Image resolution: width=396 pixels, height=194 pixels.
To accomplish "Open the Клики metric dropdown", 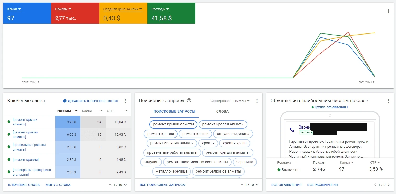I will pos(14,9).
